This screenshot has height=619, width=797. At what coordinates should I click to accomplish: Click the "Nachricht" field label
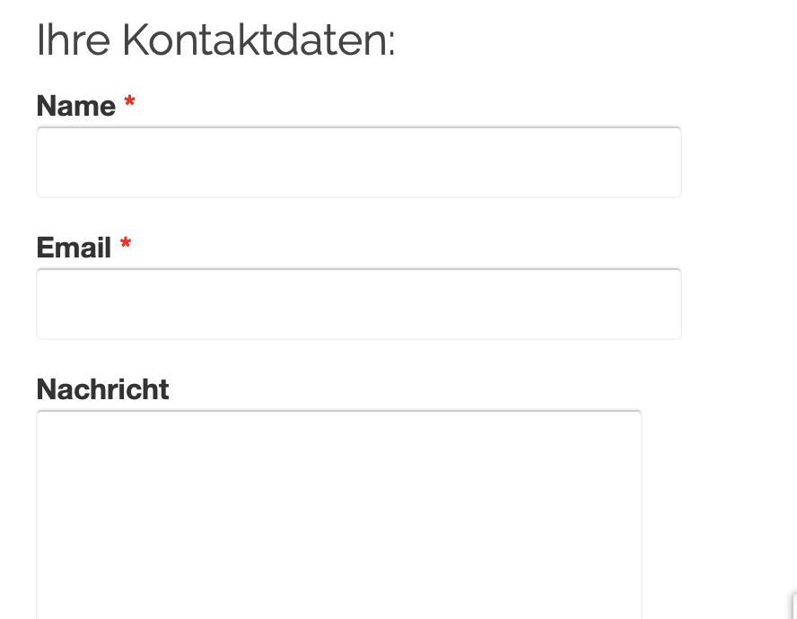[x=102, y=389]
